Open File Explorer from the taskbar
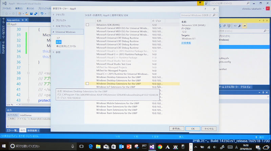Screen dimensions: 271x151 (x=98, y=147)
